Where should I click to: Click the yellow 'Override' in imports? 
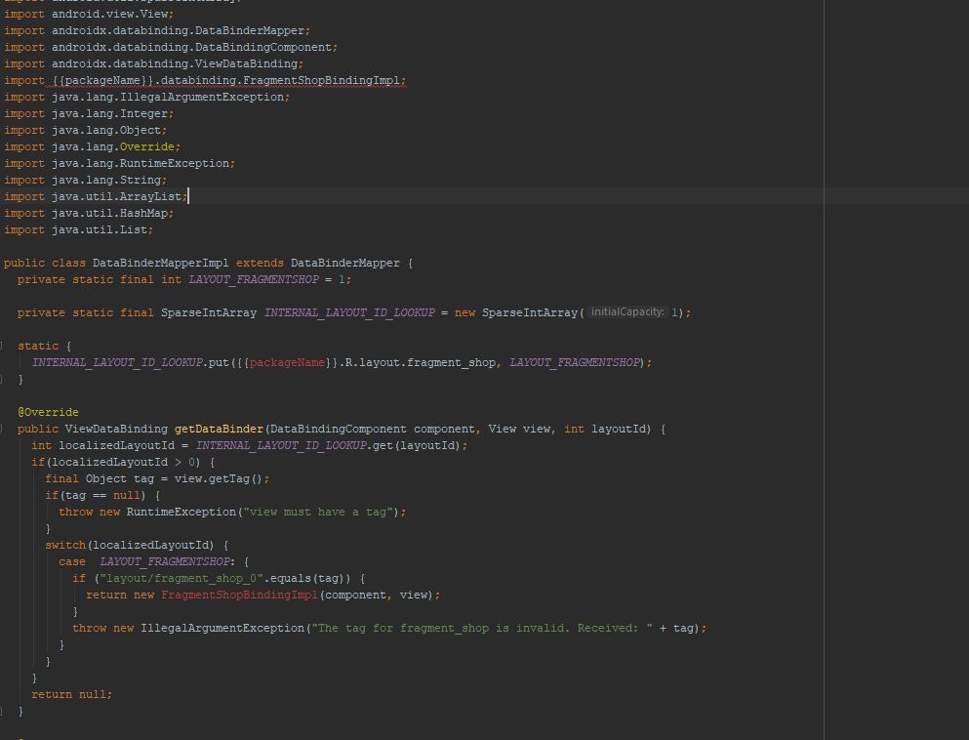(x=146, y=146)
